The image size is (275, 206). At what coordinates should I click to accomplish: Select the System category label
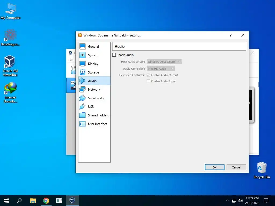(93, 55)
